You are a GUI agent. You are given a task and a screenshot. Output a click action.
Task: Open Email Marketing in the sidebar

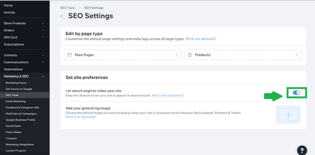(x=16, y=101)
